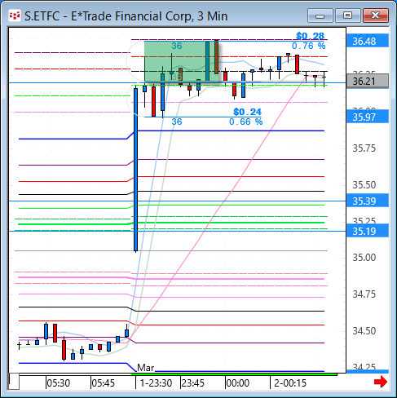
Task: Click the 34.50 price scale value
Action: (x=364, y=331)
